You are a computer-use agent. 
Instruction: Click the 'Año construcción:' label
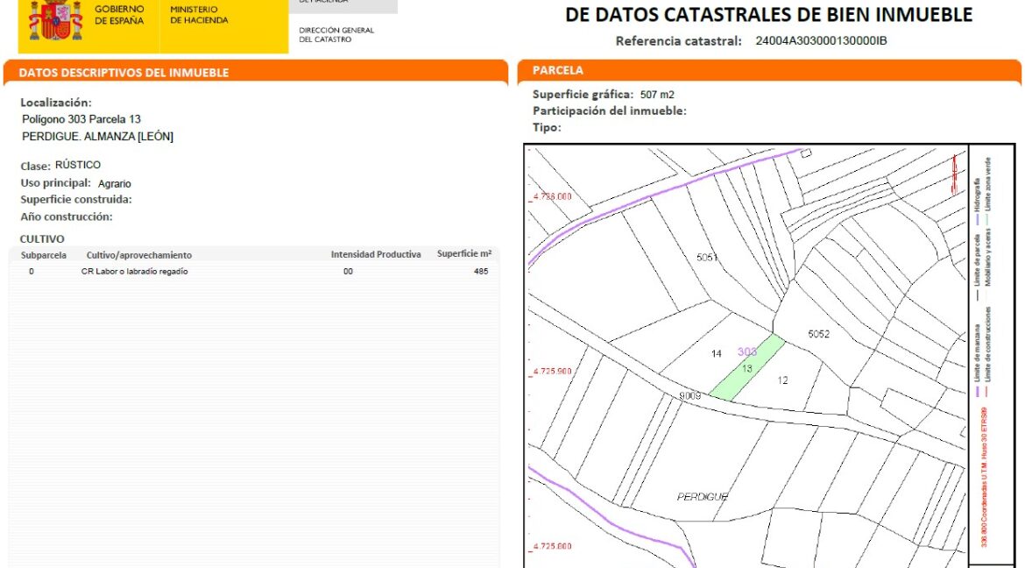click(66, 217)
